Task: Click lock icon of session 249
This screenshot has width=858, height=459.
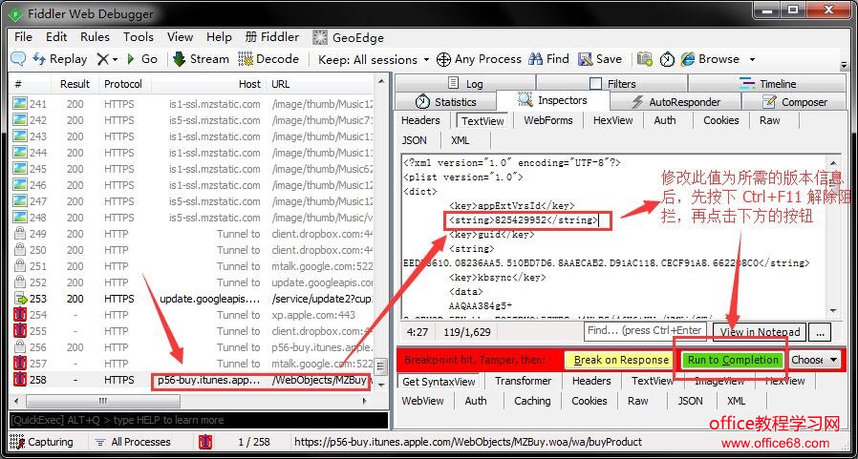Action: click(20, 234)
